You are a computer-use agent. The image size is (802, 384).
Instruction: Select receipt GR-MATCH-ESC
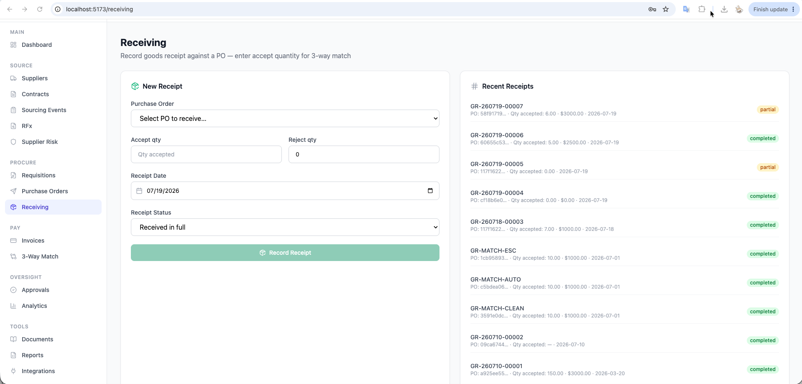[x=625, y=254]
